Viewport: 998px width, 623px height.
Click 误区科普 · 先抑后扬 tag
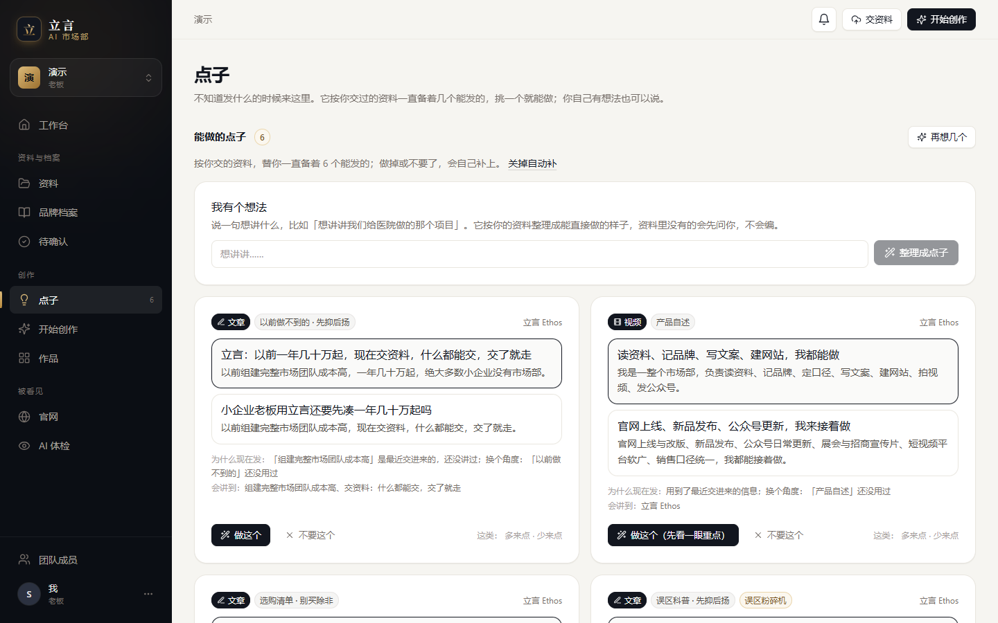(x=693, y=600)
